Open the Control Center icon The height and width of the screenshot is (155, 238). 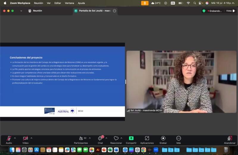(200, 3)
